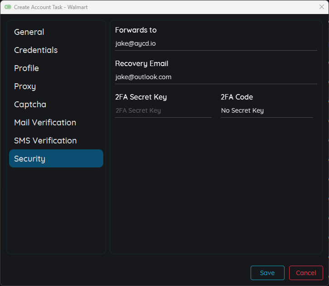The height and width of the screenshot is (286, 329).
Task: Navigate to the SMS Verification tab
Action: pyautogui.click(x=45, y=141)
